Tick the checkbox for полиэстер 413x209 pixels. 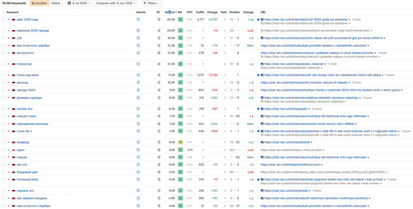3,64
